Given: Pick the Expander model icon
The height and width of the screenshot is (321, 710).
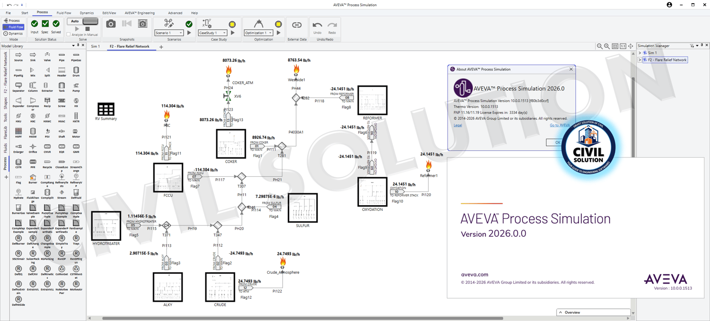Looking at the screenshot, I should [18, 101].
